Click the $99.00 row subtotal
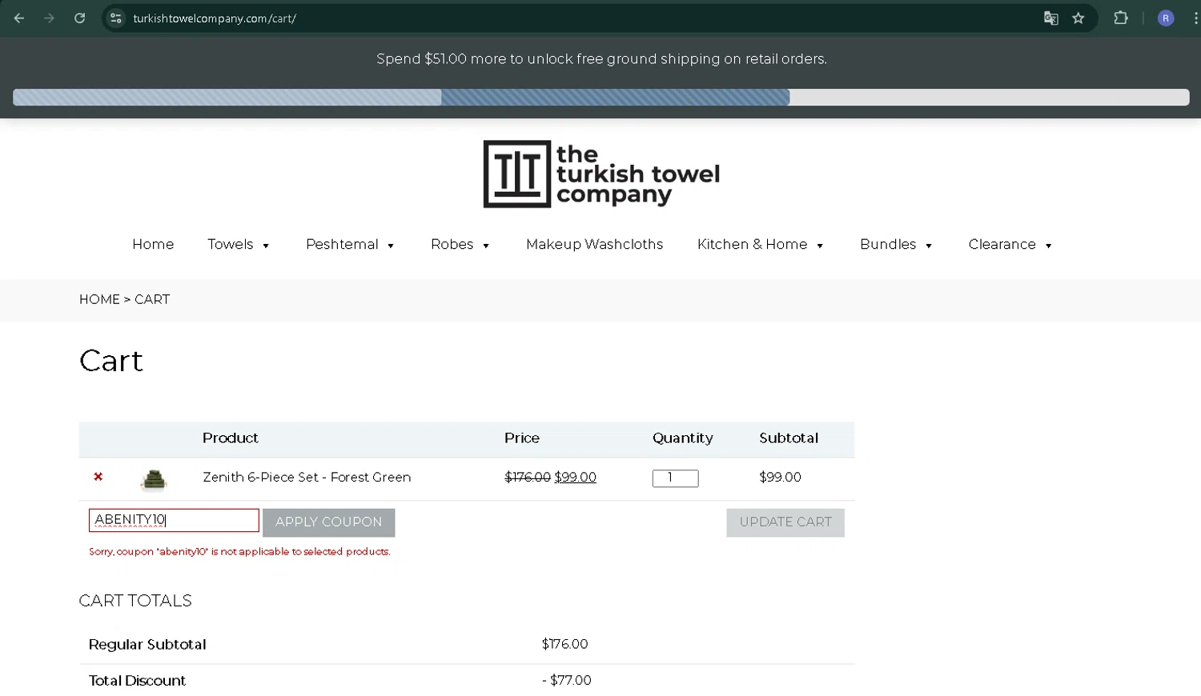 click(780, 477)
